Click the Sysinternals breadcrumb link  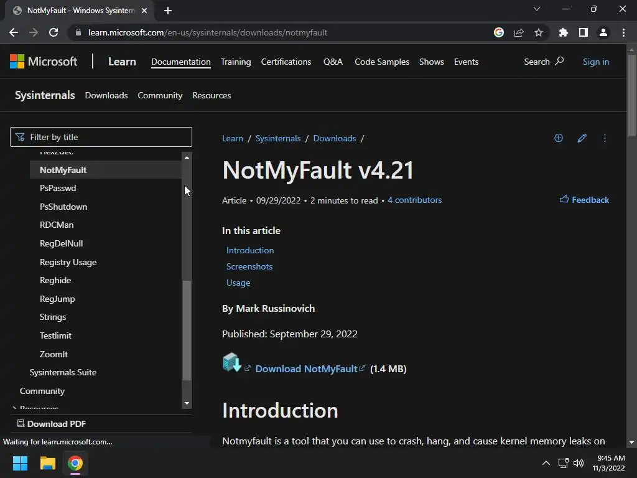pos(278,138)
